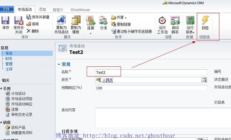The width and height of the screenshot is (231, 140).
Task: Collapse the 公用 group in sidebar
Action: (x=1, y=88)
